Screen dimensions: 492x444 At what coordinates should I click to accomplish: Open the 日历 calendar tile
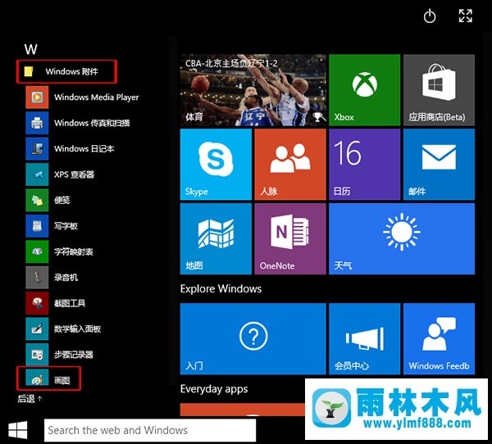(x=365, y=165)
